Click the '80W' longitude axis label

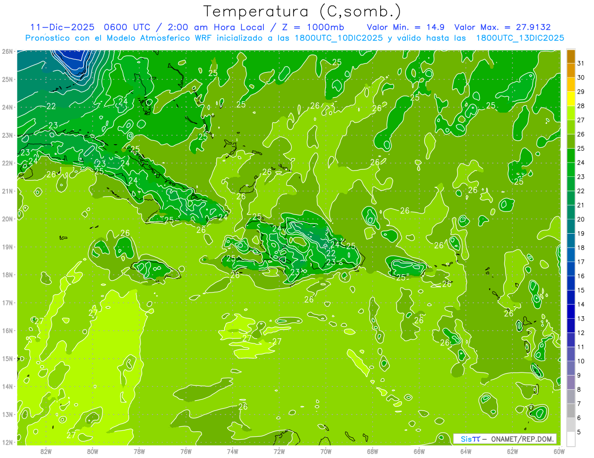click(x=93, y=451)
